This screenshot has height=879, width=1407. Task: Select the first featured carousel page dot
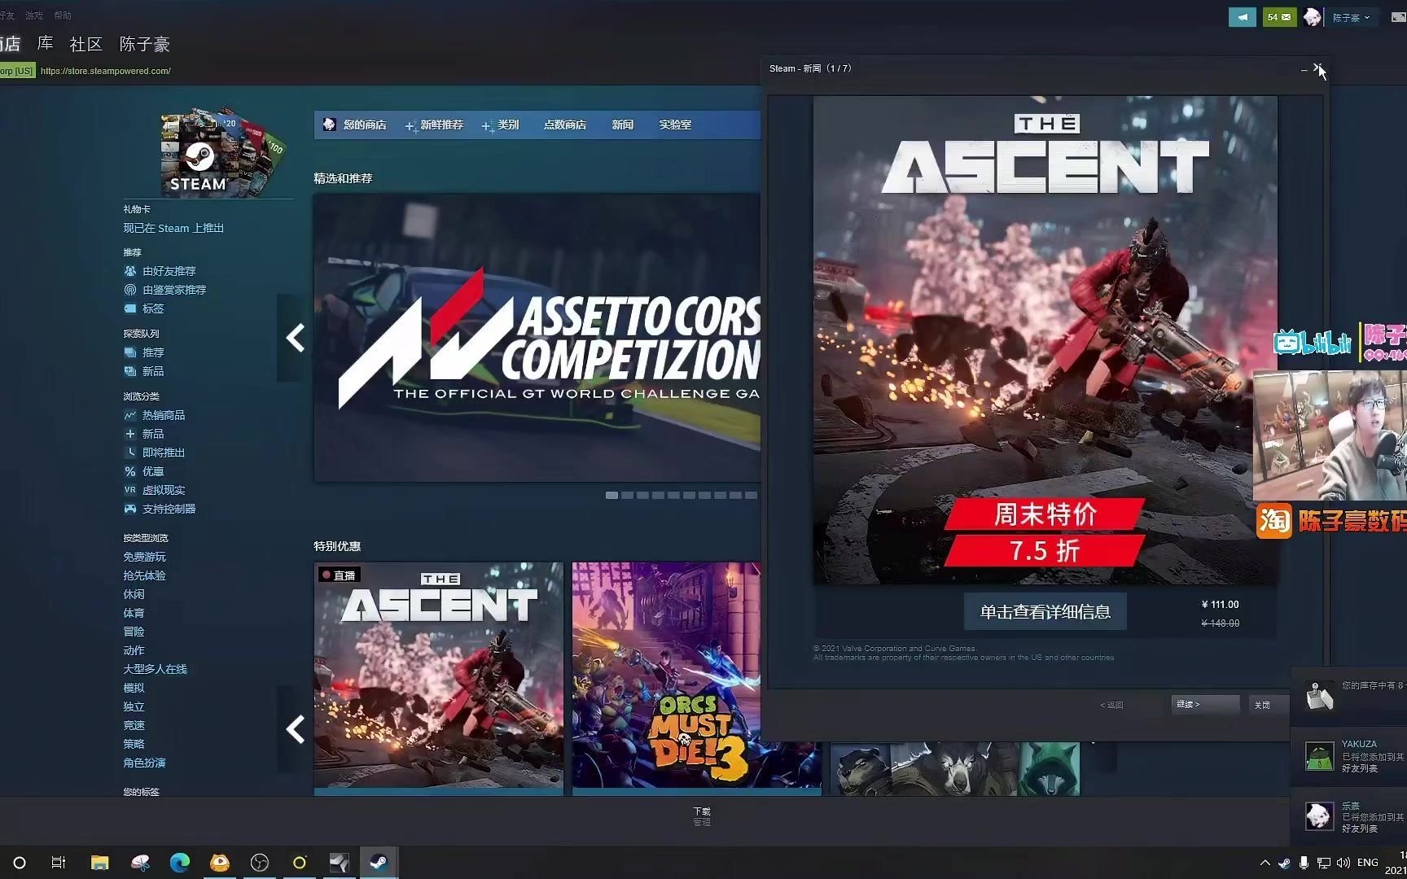tap(611, 495)
